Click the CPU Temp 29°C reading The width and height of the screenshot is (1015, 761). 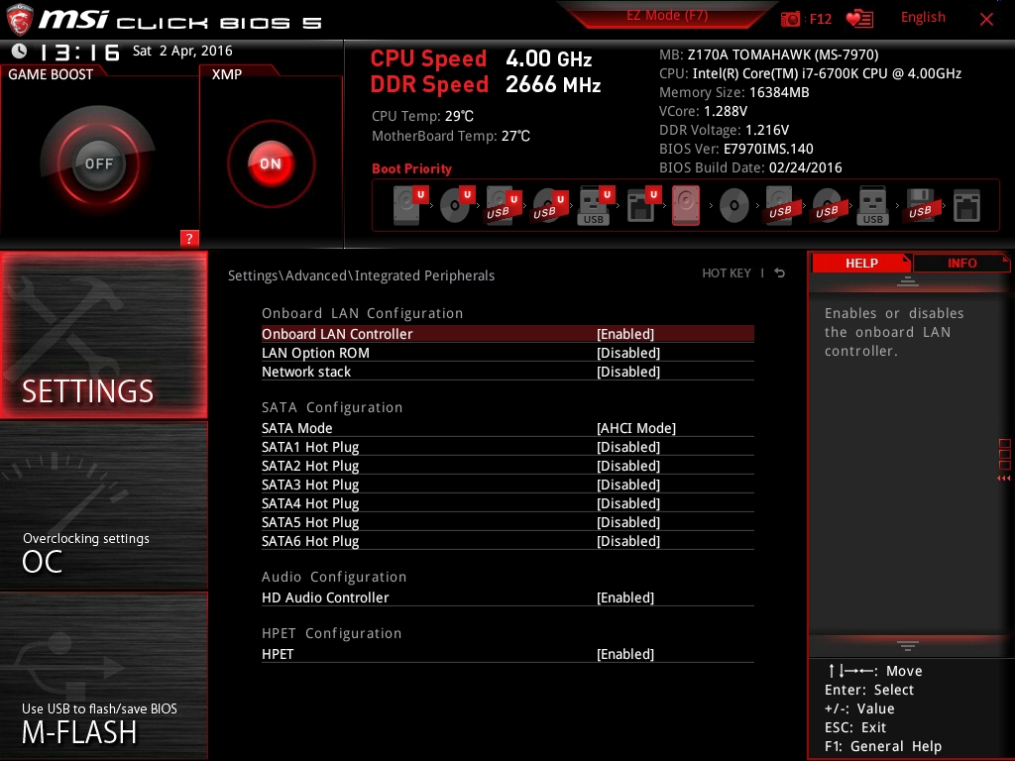pyautogui.click(x=422, y=117)
